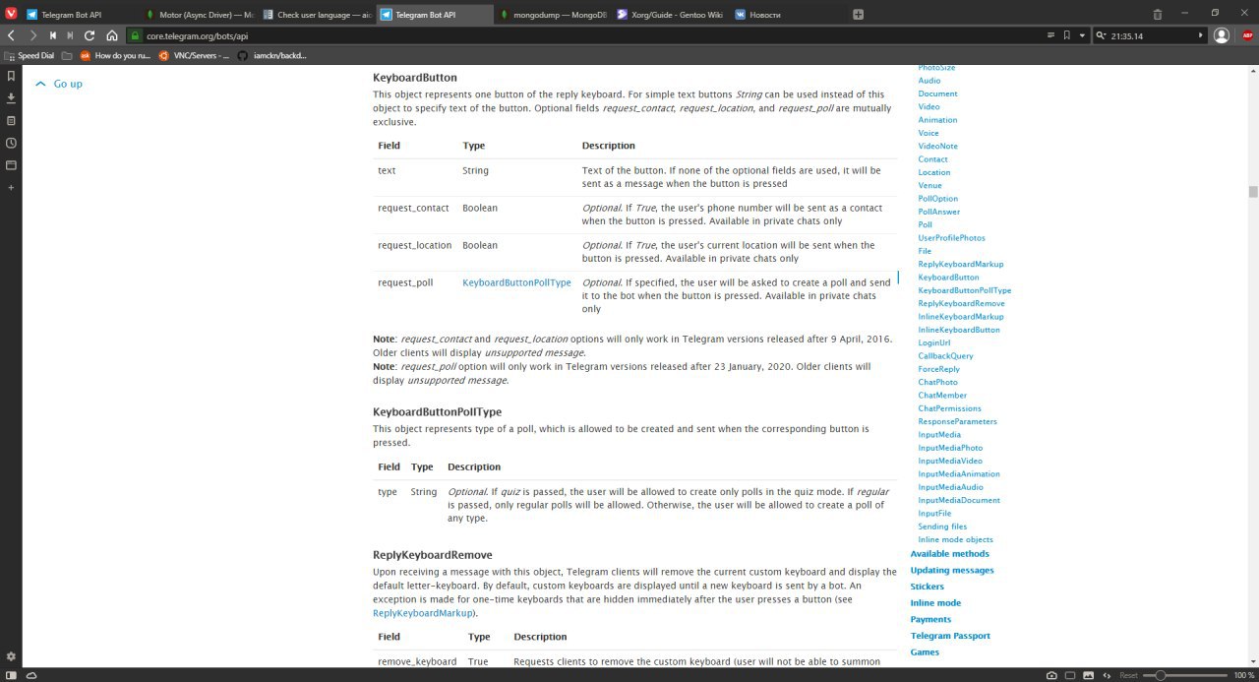Open search engine selector magnifier dropdown
This screenshot has width=1259, height=682.
tap(1102, 35)
